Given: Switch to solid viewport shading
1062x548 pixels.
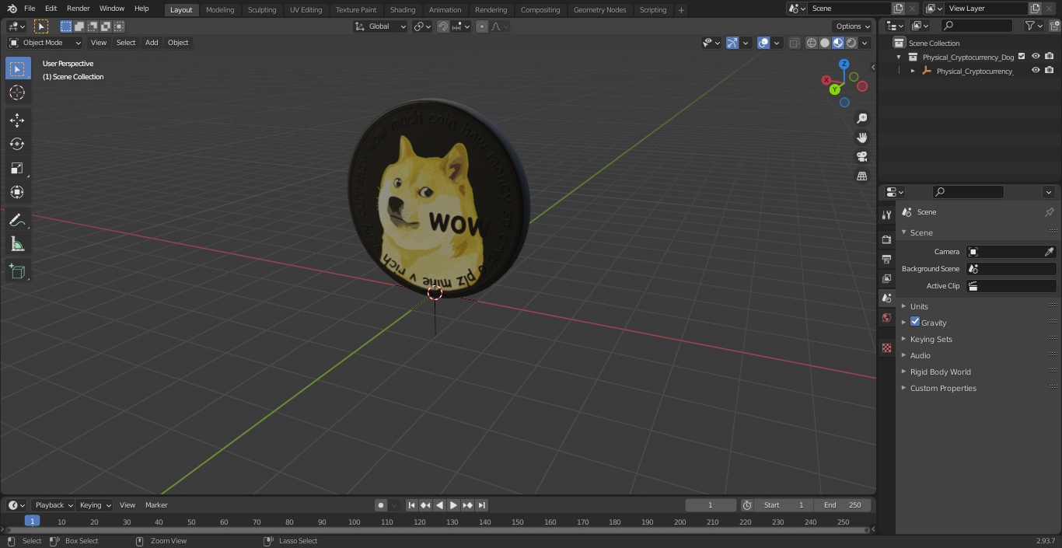Looking at the screenshot, I should point(825,43).
